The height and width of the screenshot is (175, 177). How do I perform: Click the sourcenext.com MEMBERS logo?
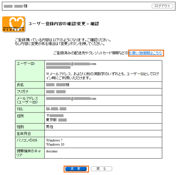[x=14, y=24]
